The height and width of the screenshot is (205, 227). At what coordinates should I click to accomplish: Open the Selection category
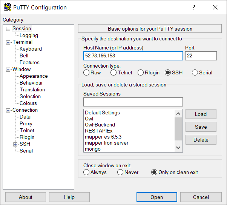point(30,97)
